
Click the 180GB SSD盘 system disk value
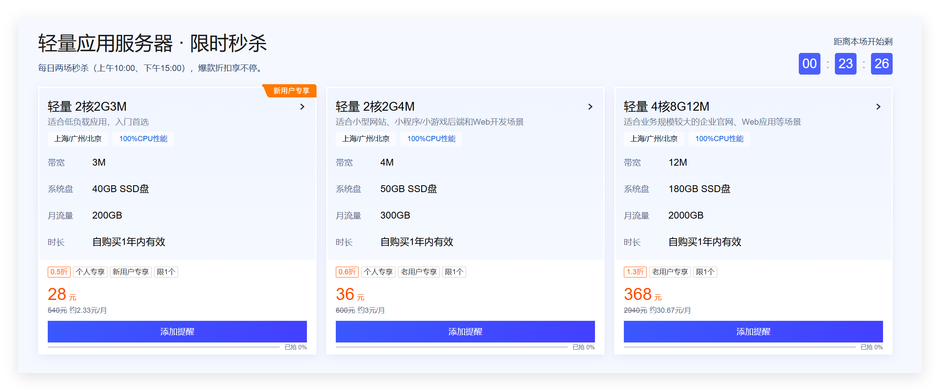(x=700, y=189)
